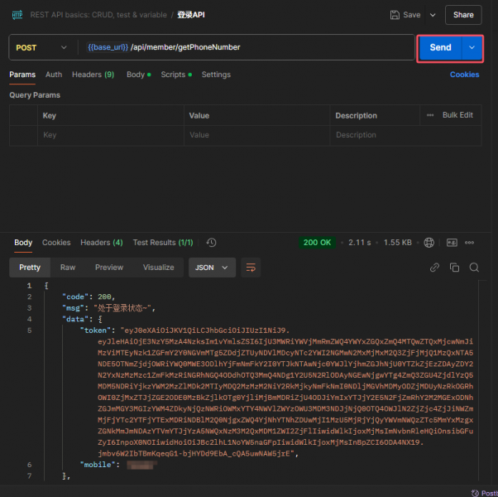Copy the response with copy icon
Image resolution: width=498 pixels, height=497 pixels.
[454, 268]
